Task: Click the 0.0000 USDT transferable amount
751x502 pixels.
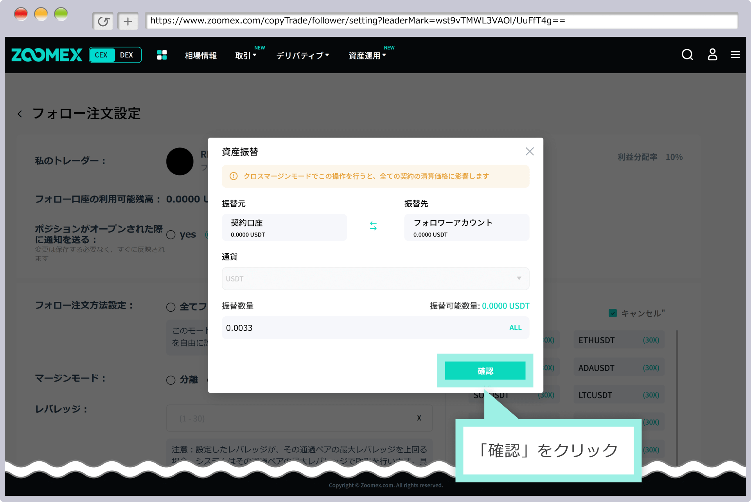Action: (x=505, y=306)
